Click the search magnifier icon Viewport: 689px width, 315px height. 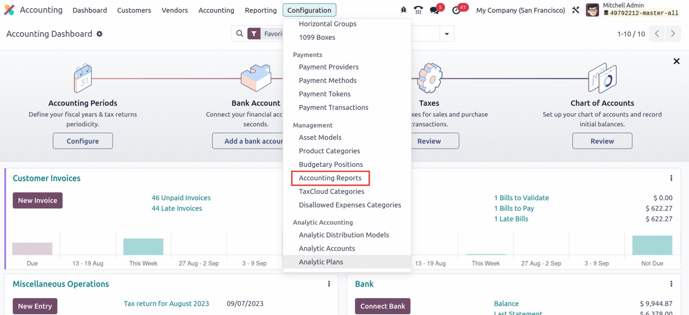pos(240,33)
